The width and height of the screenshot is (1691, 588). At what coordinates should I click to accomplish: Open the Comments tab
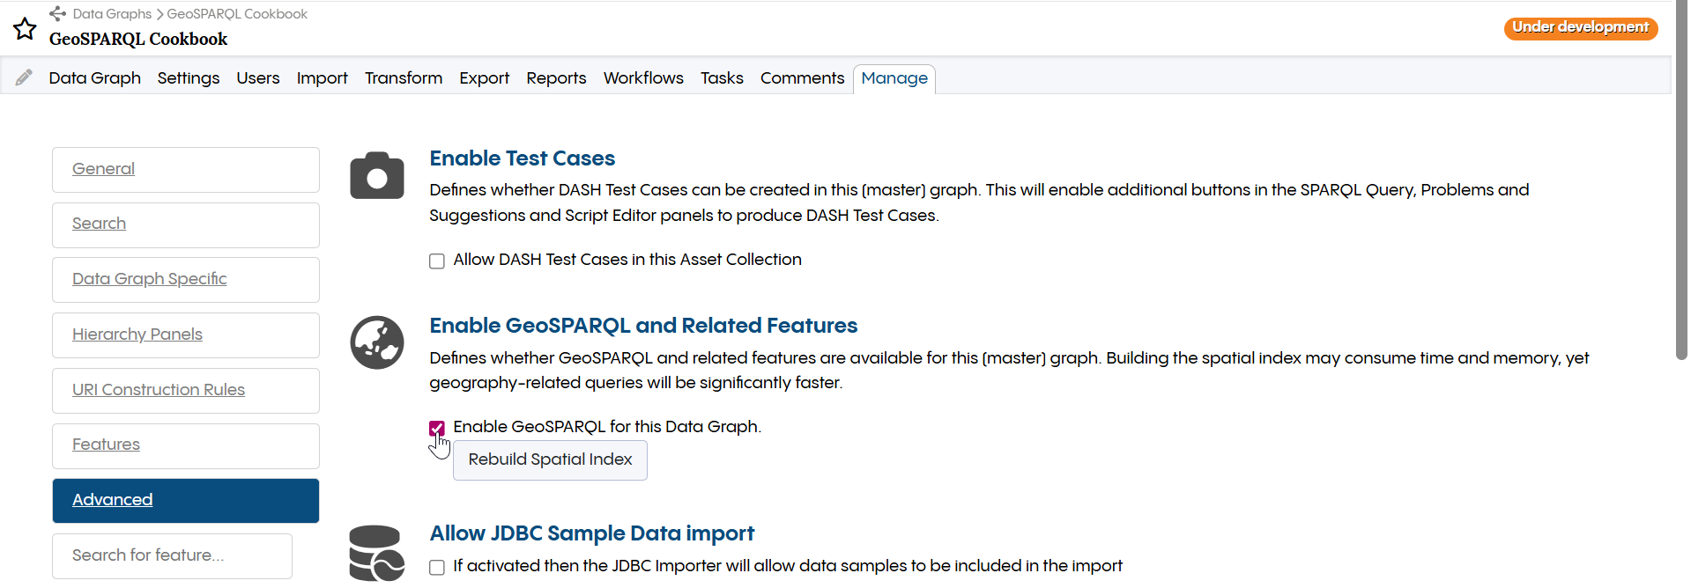pos(801,78)
